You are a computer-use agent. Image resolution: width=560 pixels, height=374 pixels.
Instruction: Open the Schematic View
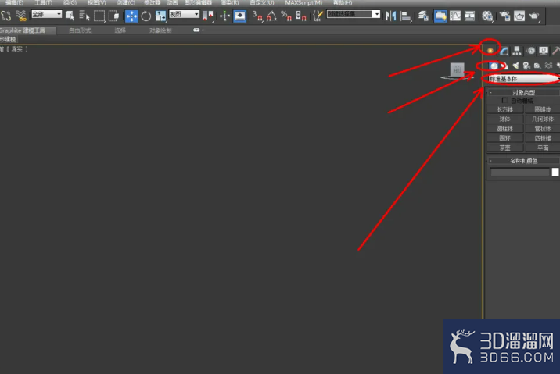click(469, 16)
